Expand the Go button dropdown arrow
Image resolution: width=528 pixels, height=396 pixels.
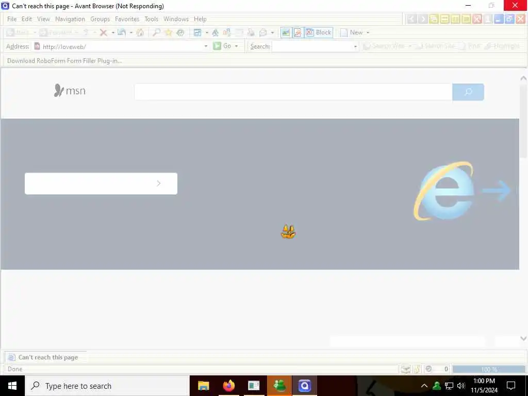point(236,46)
